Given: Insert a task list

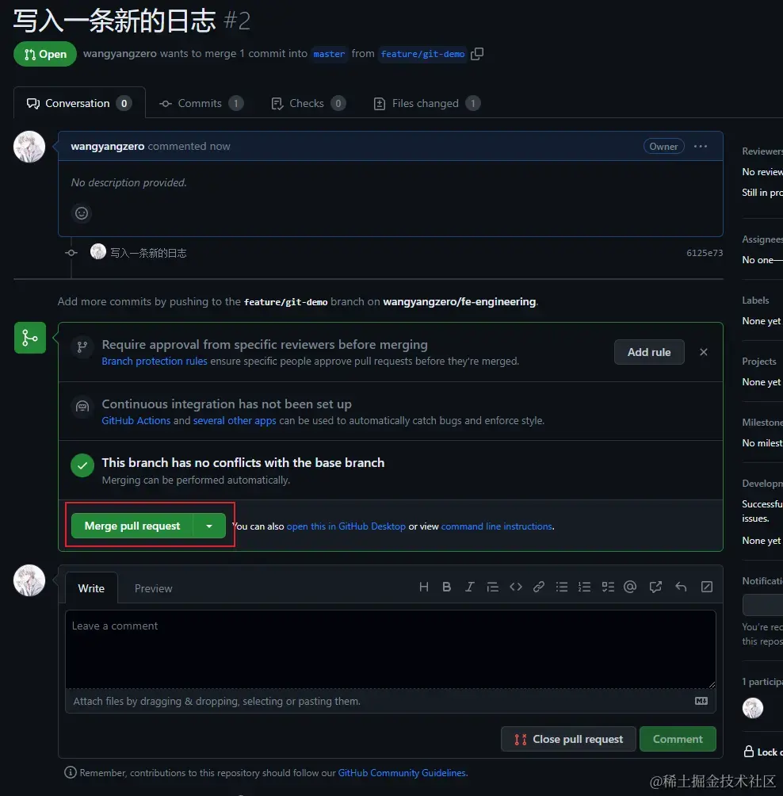Looking at the screenshot, I should [x=608, y=587].
